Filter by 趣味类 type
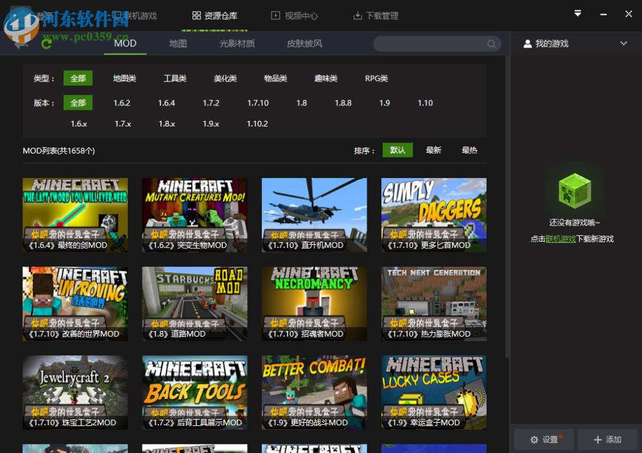This screenshot has width=642, height=453. point(326,78)
